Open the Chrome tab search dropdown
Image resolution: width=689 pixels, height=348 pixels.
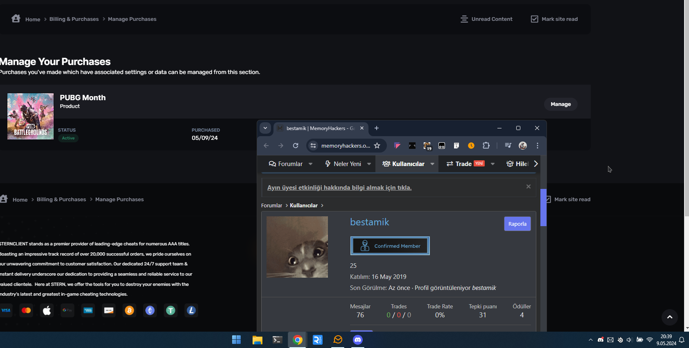tap(265, 128)
